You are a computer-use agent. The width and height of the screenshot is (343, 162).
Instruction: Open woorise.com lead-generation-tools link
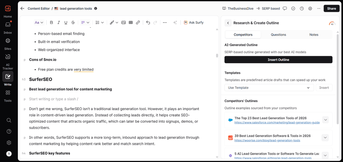[267, 140]
